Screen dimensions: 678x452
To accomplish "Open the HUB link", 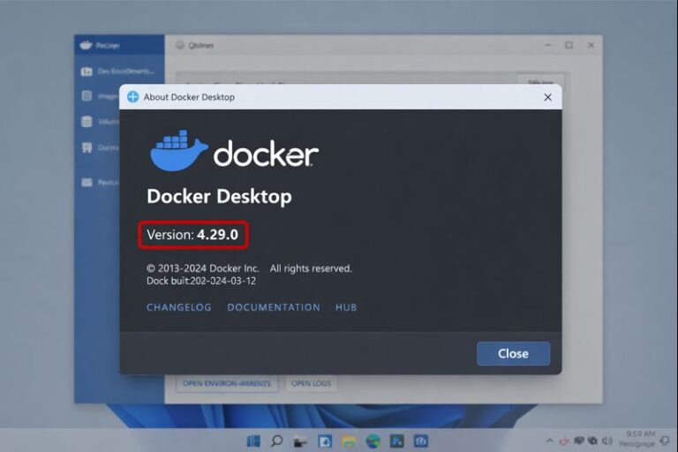I will [x=346, y=307].
